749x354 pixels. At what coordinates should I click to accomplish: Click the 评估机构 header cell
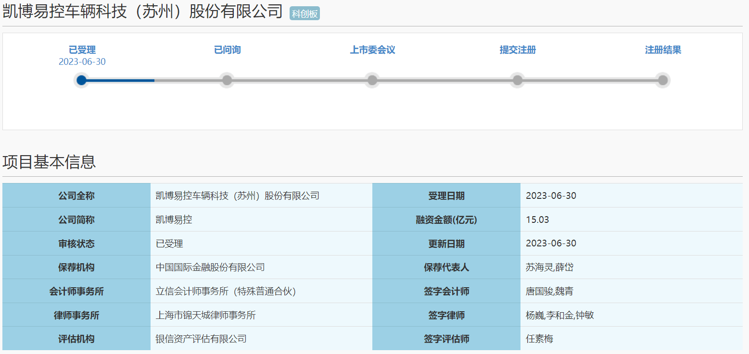[76, 339]
